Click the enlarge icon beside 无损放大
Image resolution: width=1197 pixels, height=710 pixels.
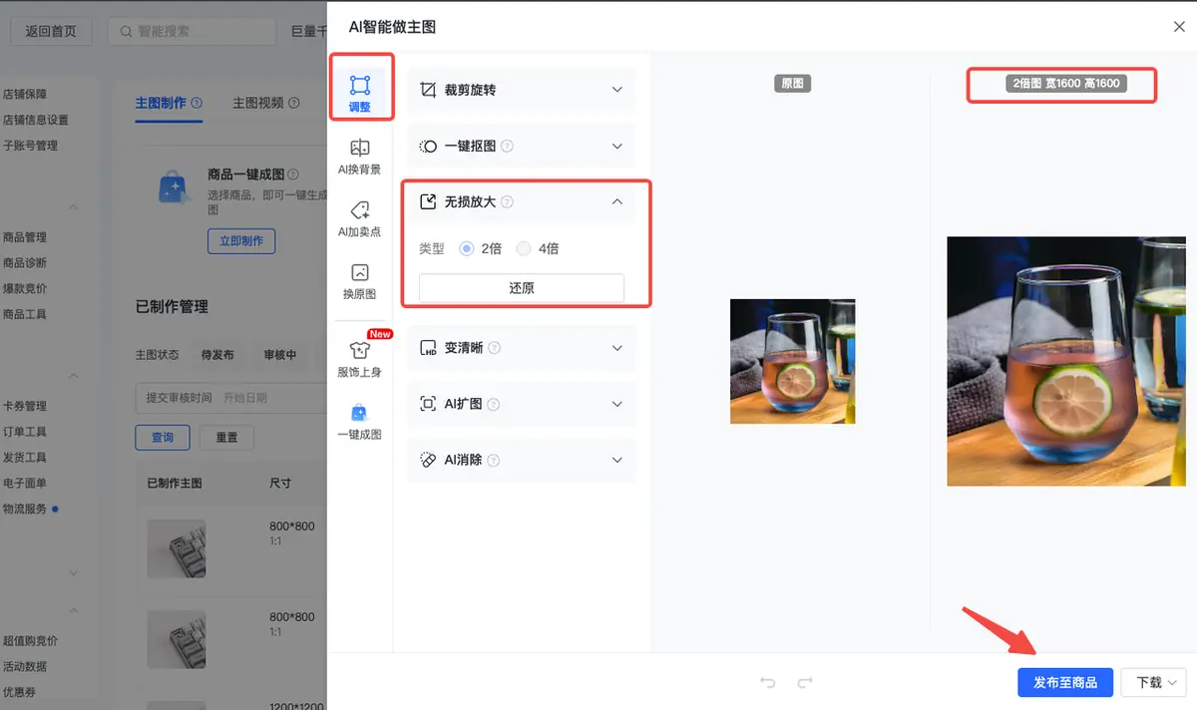coord(428,201)
